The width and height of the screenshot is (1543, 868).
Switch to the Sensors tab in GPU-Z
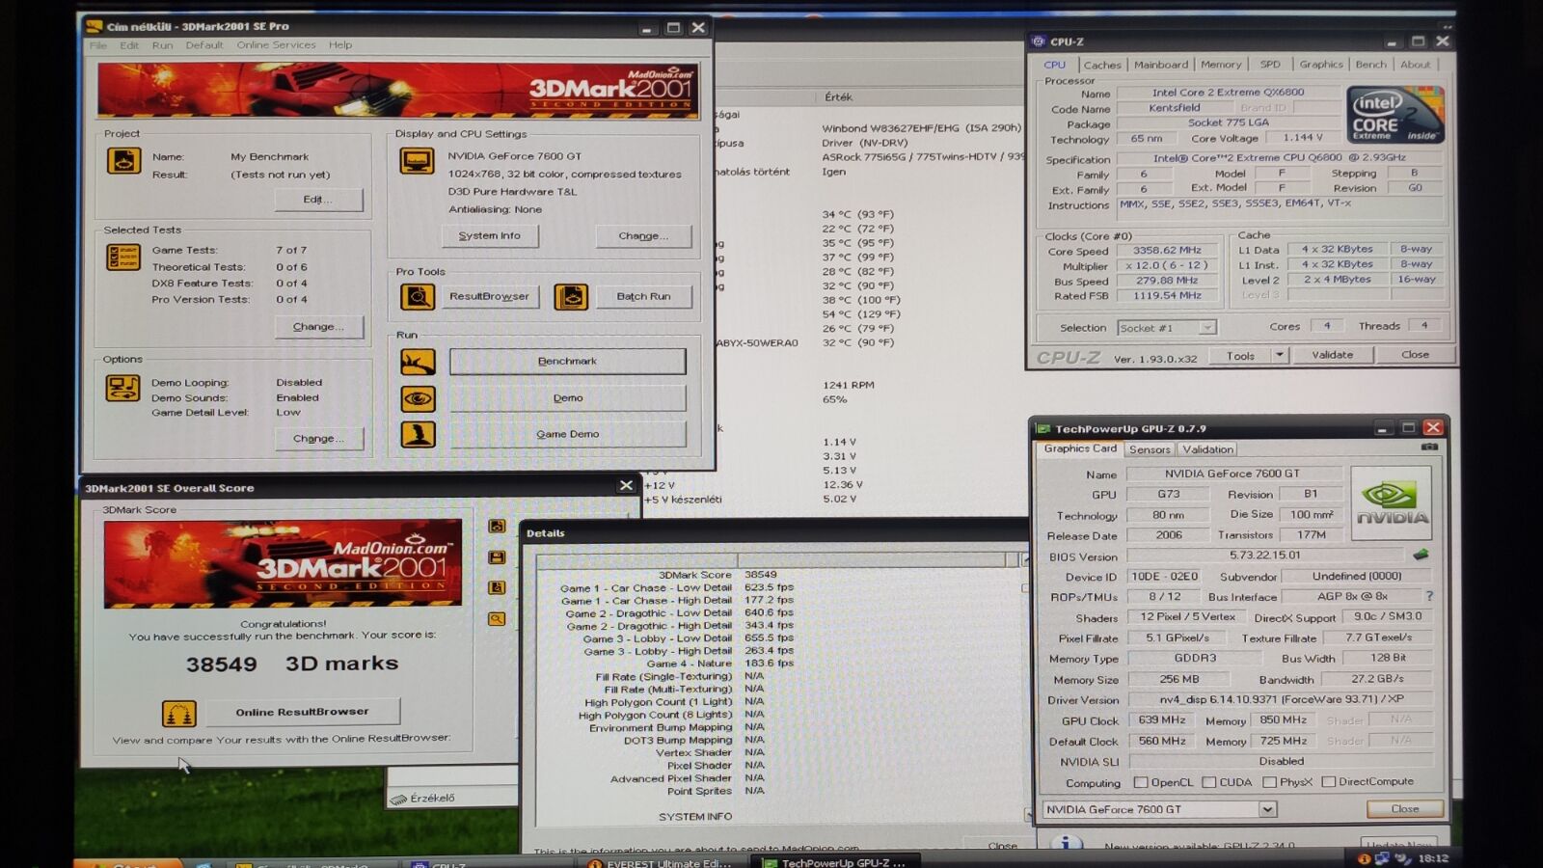1150,449
